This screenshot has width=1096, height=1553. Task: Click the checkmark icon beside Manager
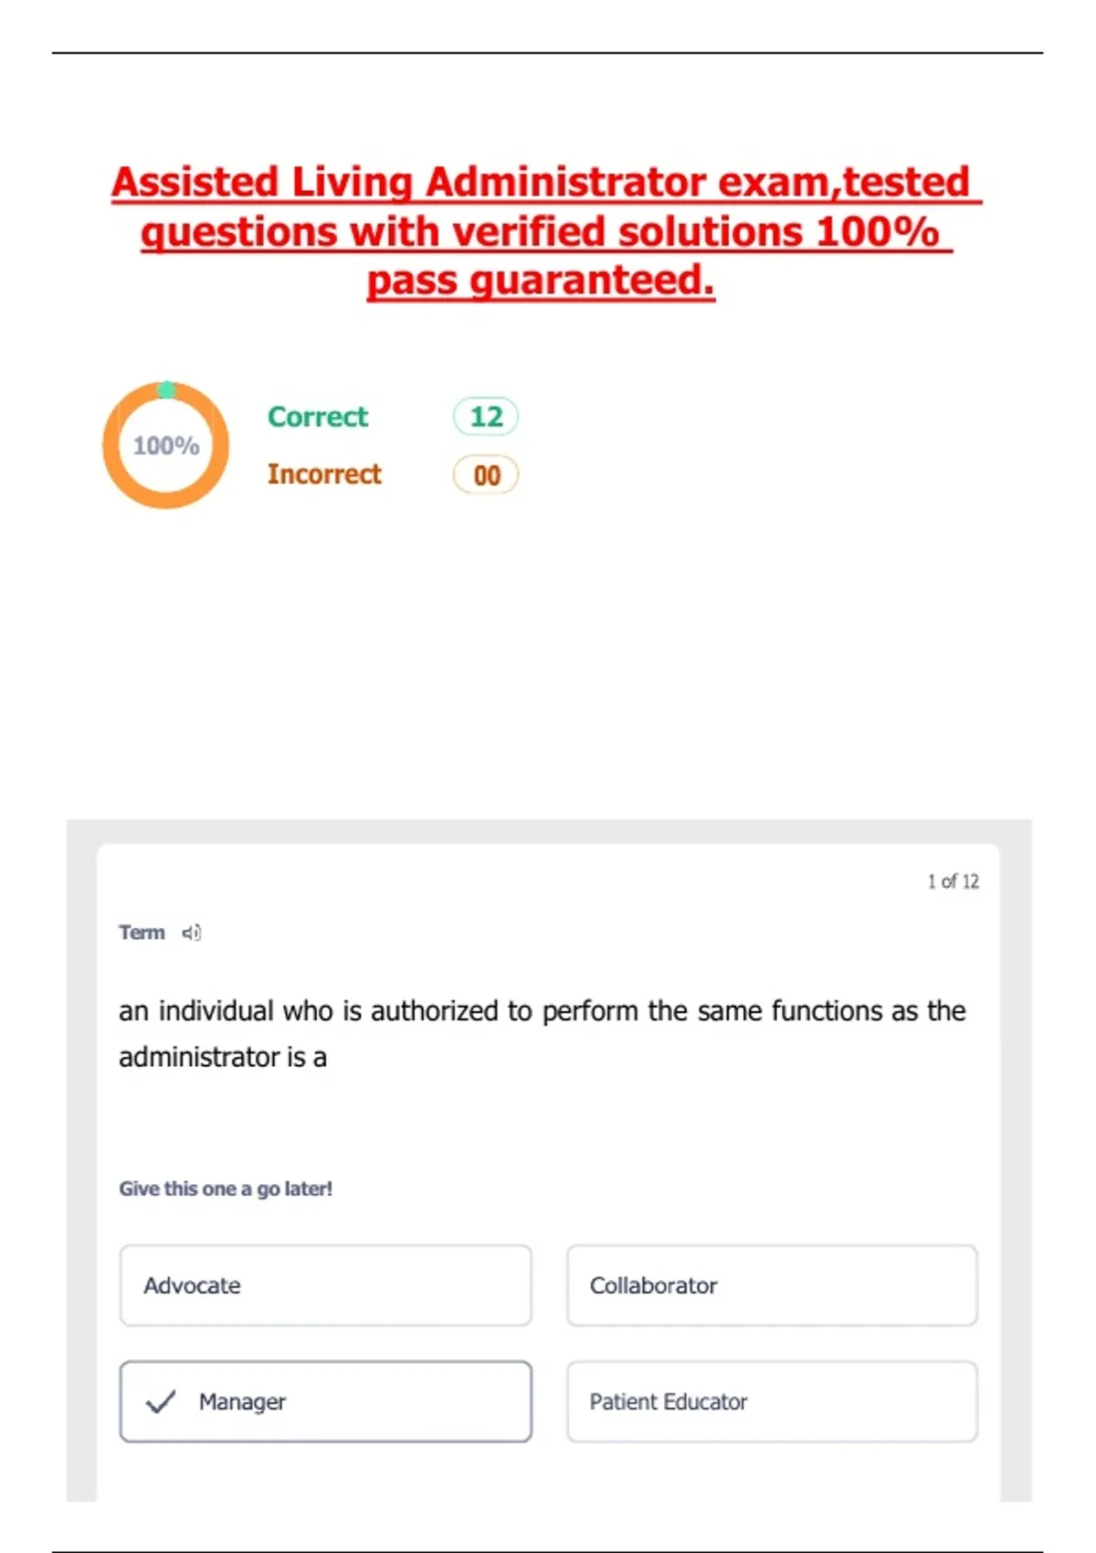click(x=161, y=1401)
